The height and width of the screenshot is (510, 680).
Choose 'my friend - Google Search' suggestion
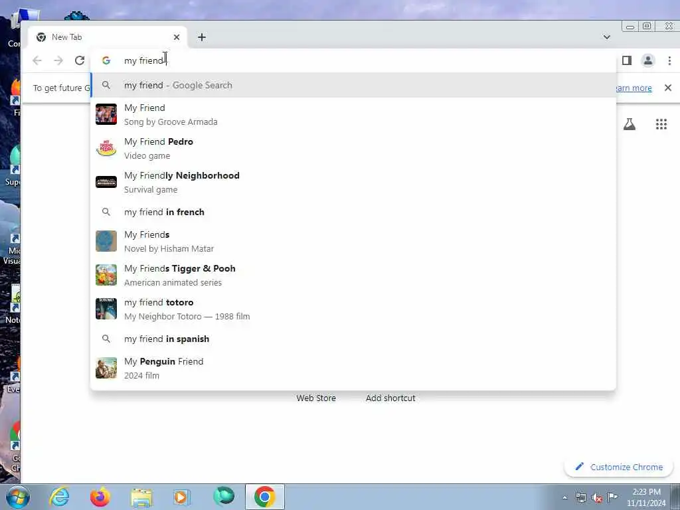point(353,86)
